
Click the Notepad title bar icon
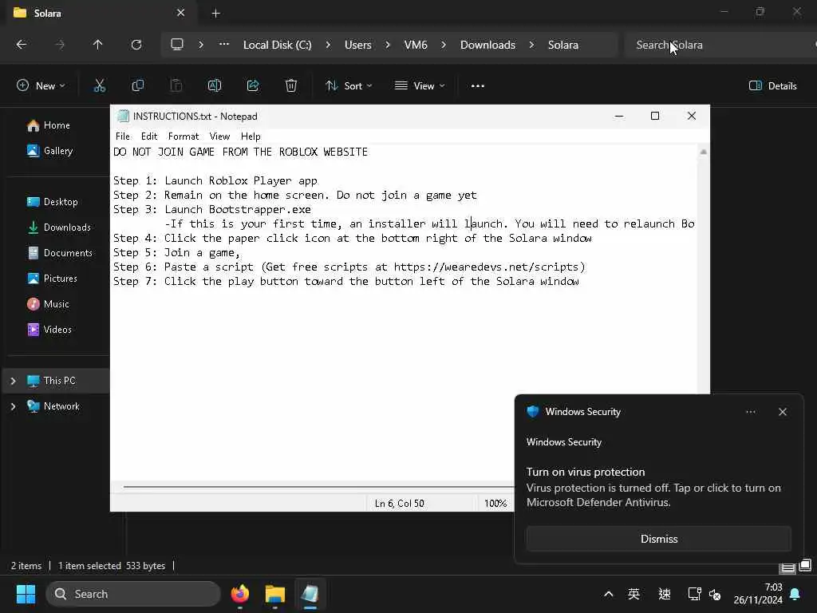(123, 116)
